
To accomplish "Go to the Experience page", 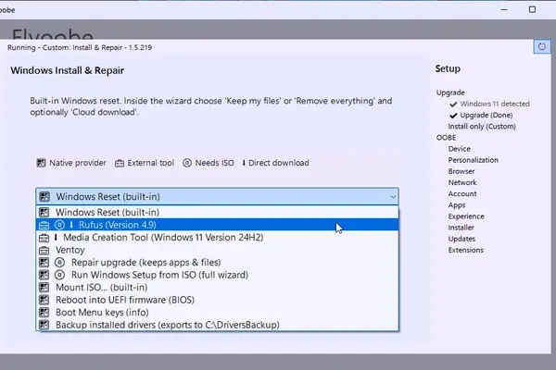I will point(466,216).
